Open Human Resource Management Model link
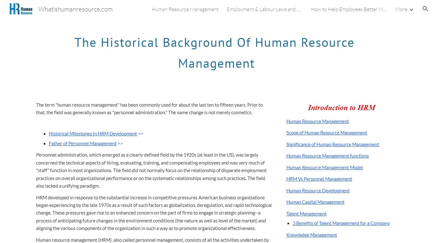433x243 pixels. click(325, 168)
